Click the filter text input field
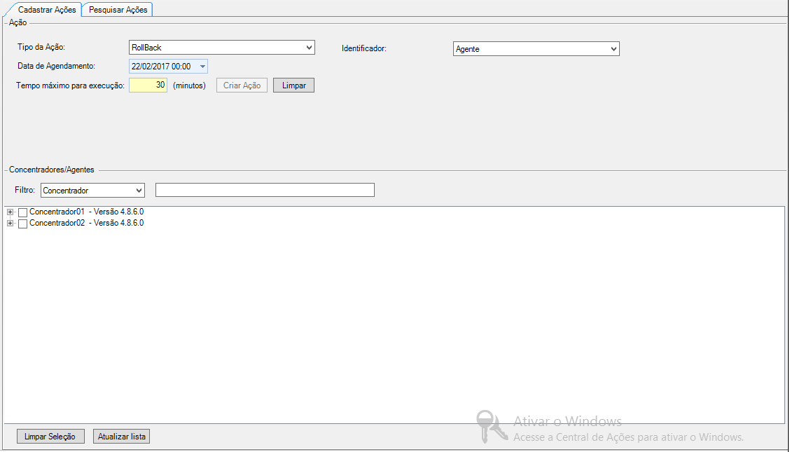 (x=265, y=190)
